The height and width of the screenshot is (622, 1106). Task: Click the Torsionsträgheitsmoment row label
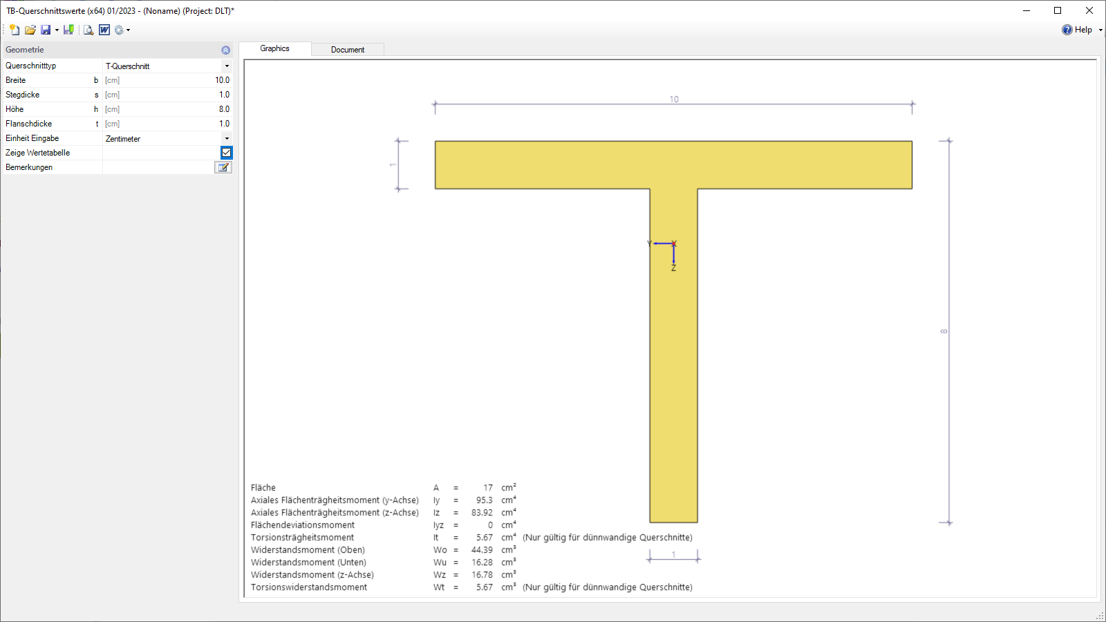point(302,538)
